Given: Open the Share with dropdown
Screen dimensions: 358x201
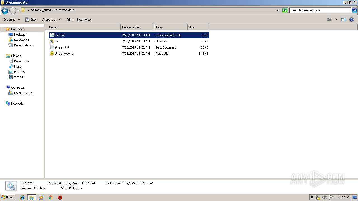Looking at the screenshot, I should [x=51, y=20].
